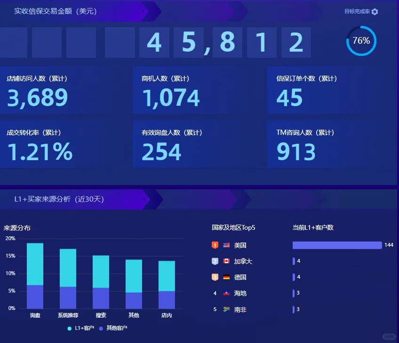Click the 加拿大 customer count bar
This screenshot has width=399, height=343.
coord(294,261)
